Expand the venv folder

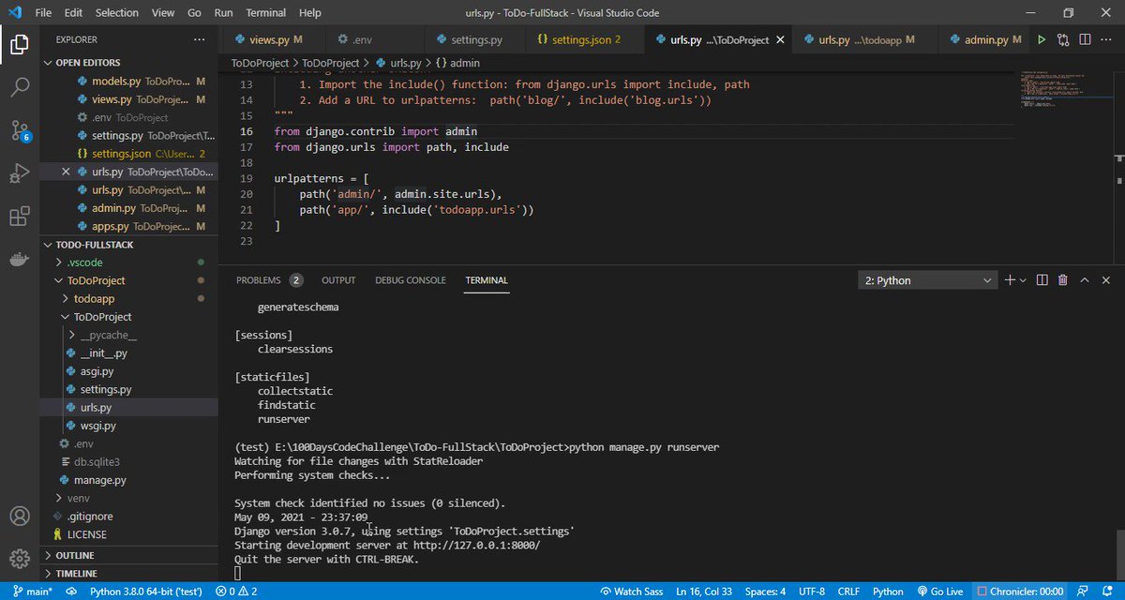click(x=128, y=498)
